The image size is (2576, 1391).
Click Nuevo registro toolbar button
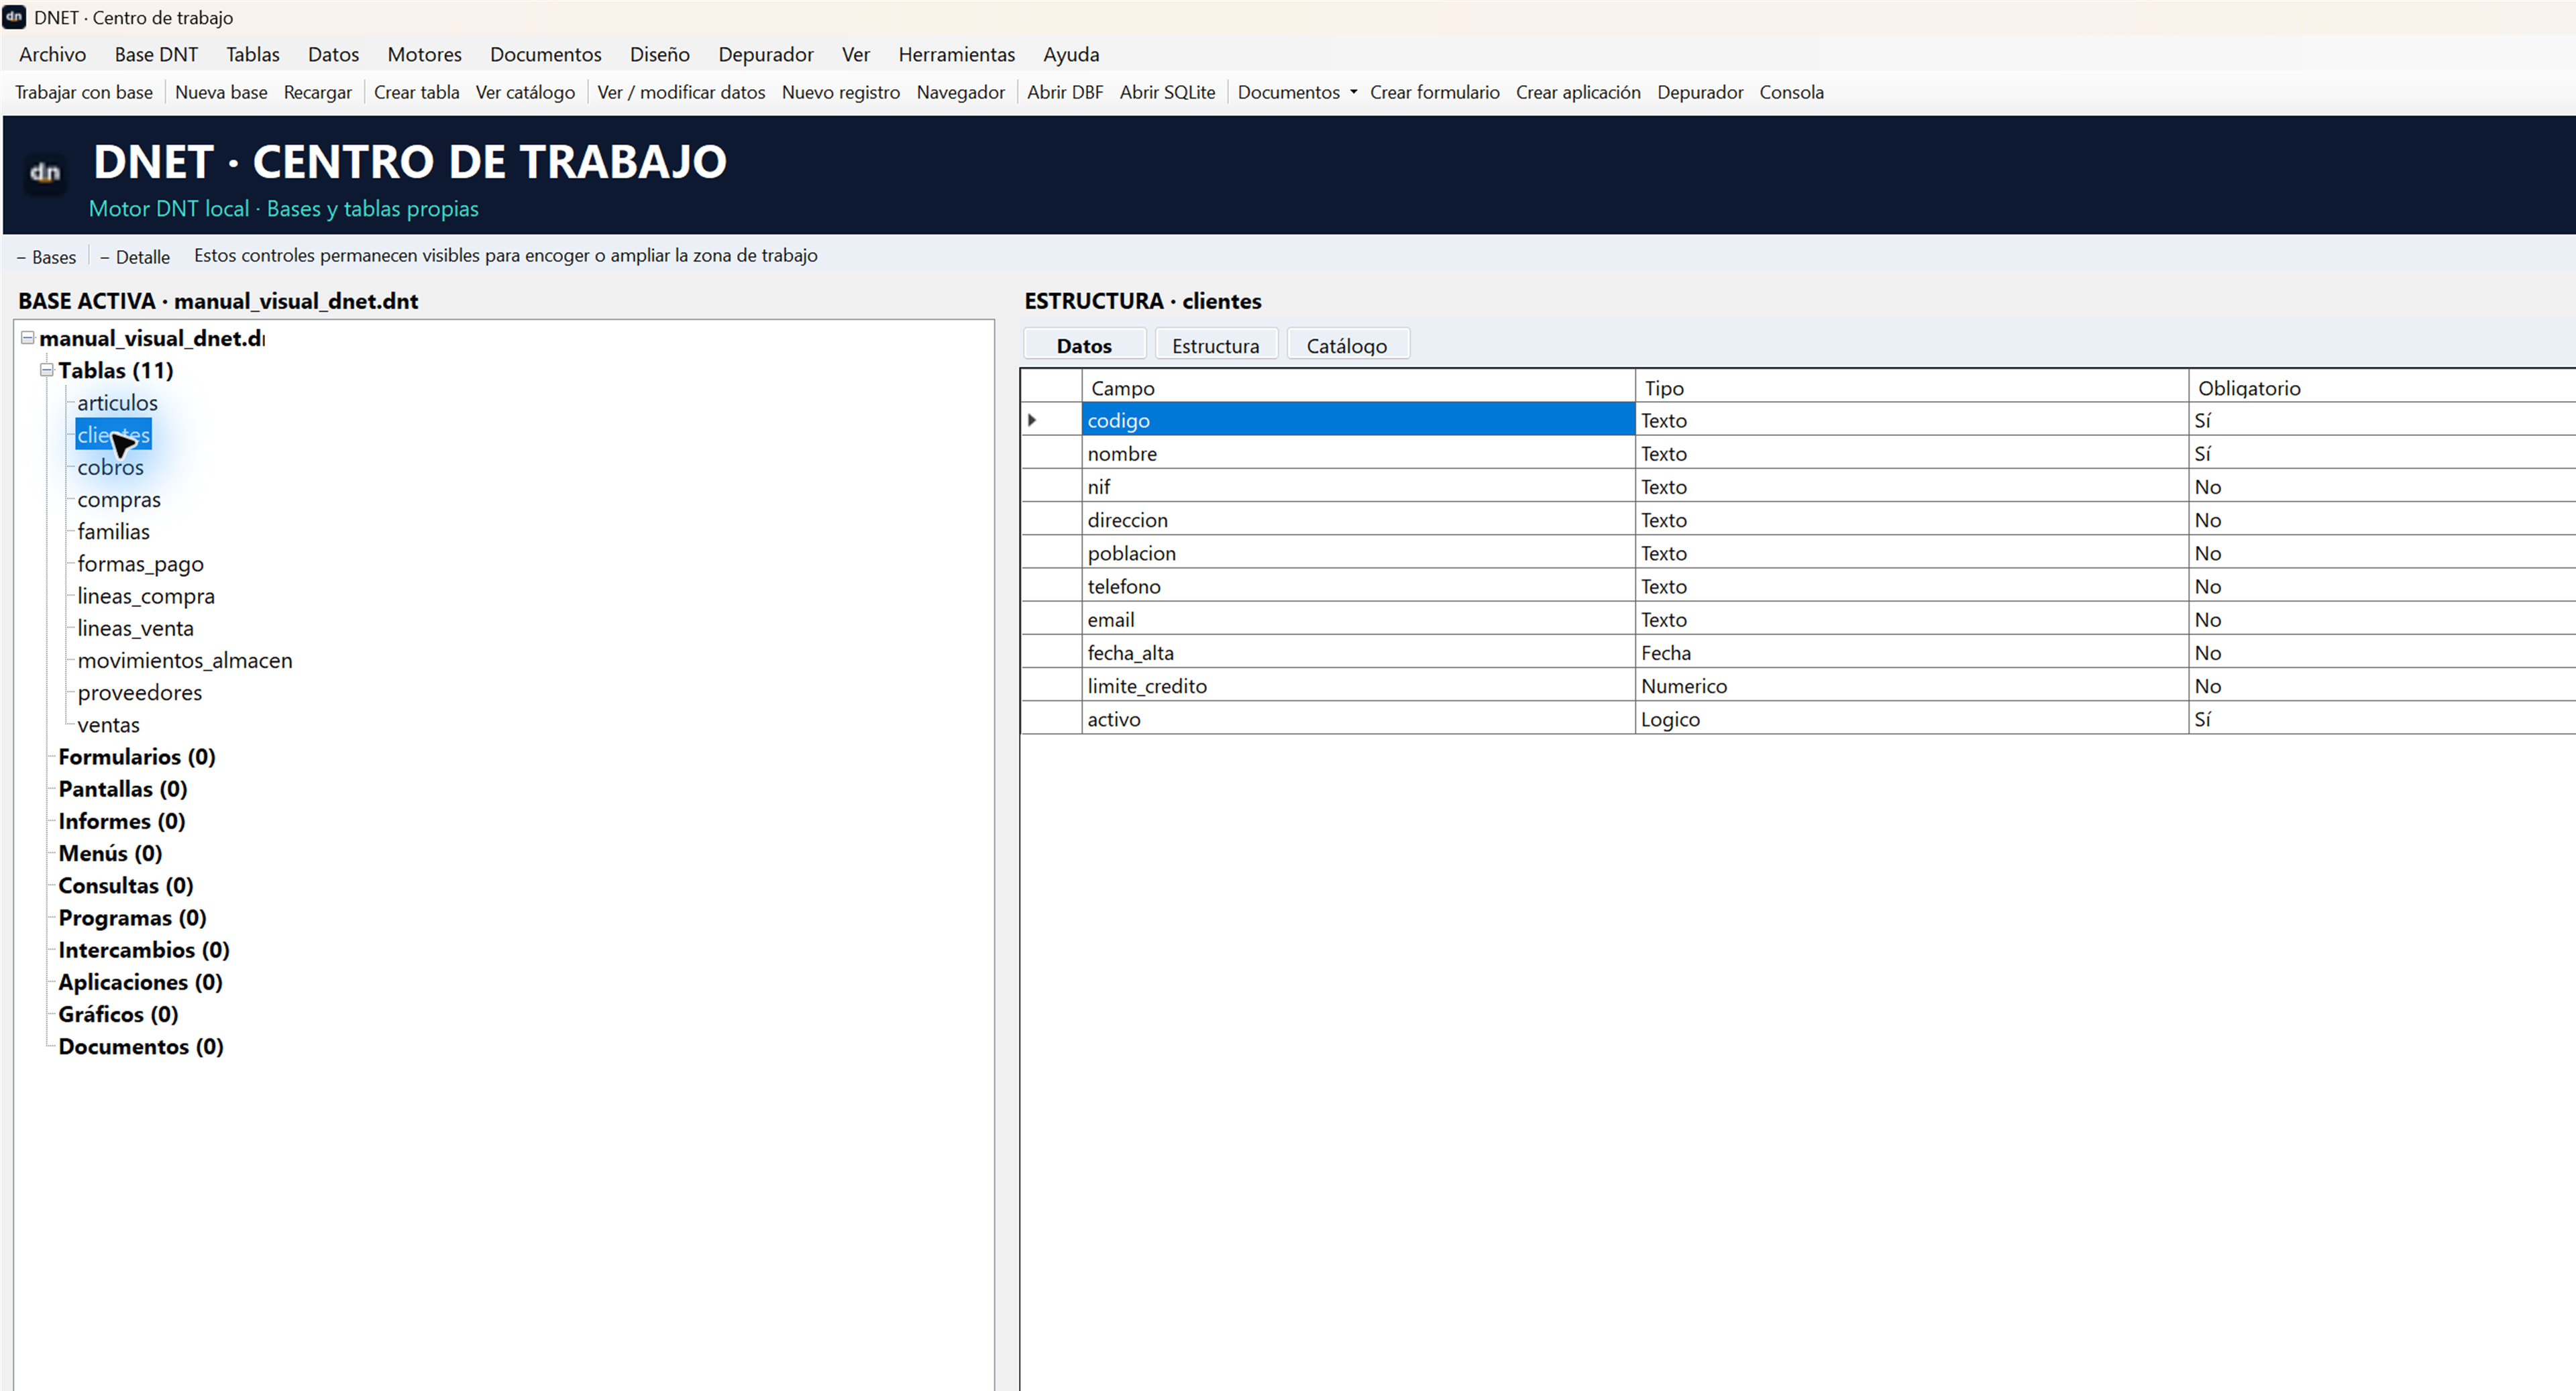841,92
